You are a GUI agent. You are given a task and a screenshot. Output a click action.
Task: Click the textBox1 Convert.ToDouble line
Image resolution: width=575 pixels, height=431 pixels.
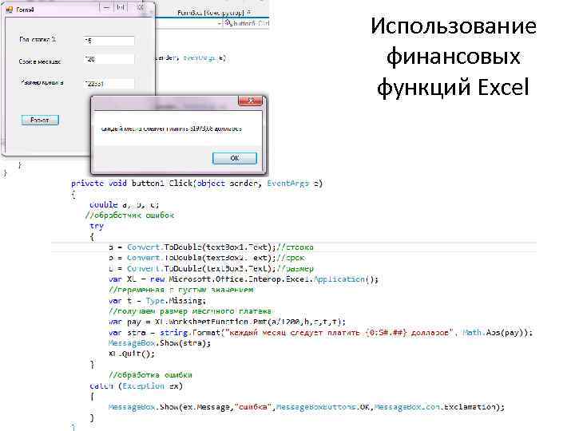[x=211, y=247]
